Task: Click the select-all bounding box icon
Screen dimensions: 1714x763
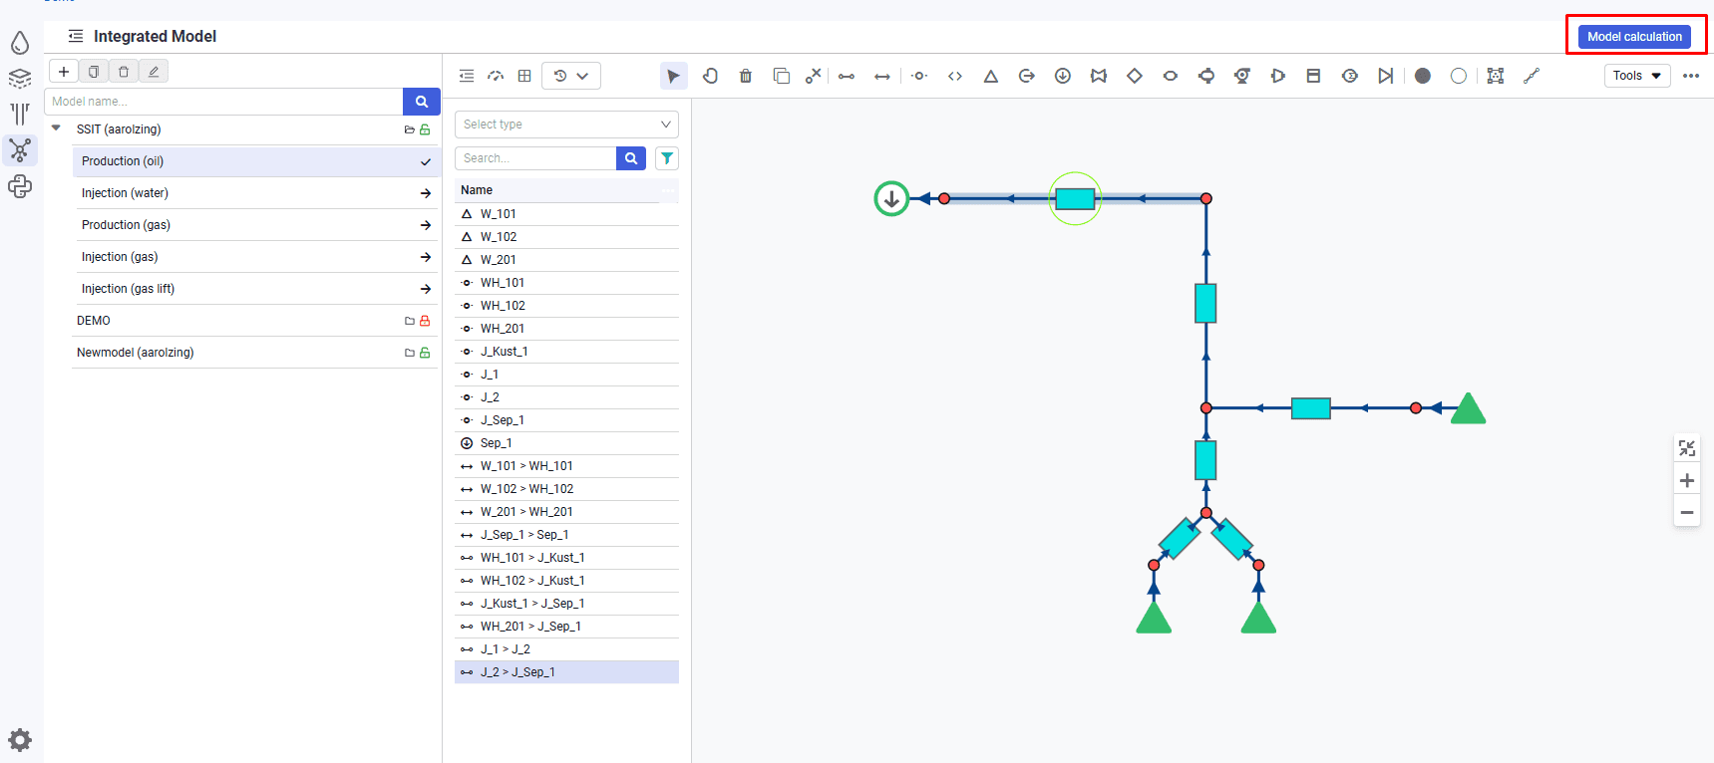Action: (1496, 76)
